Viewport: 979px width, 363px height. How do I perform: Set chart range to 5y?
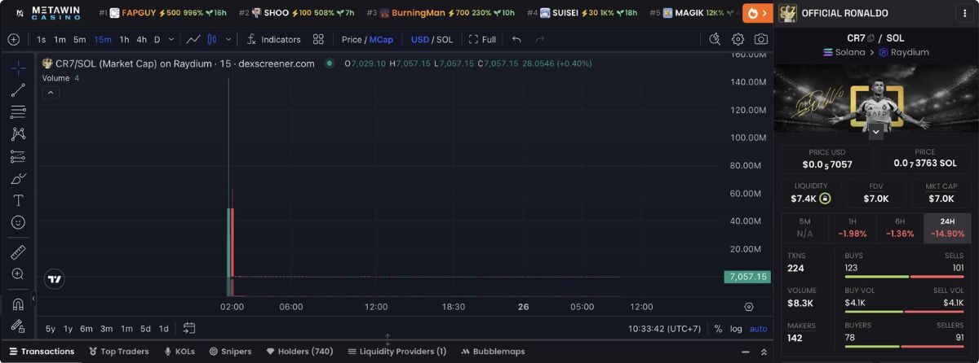coord(51,329)
